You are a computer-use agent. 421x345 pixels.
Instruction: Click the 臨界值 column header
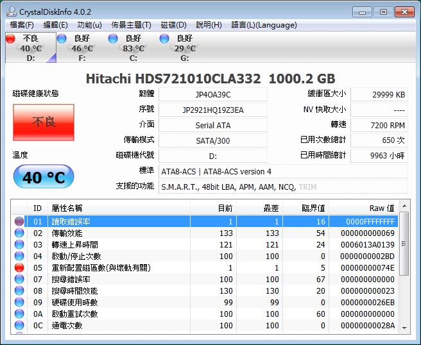(x=306, y=208)
